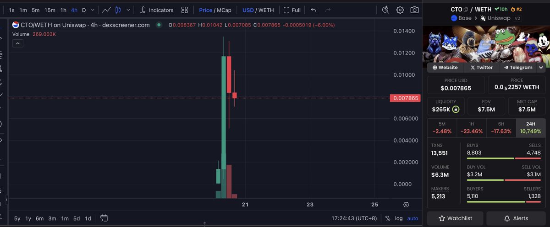Collapse the indicator legend chevron
Image resolution: width=550 pixels, height=227 pixels.
tap(17, 43)
